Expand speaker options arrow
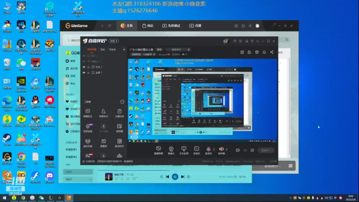Screen dimensions: 359x202 [x=227, y=149]
